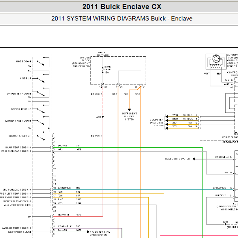Click circuit number 2599 on GRY wire
The height and width of the screenshot is (238, 238).
(x=79, y=203)
